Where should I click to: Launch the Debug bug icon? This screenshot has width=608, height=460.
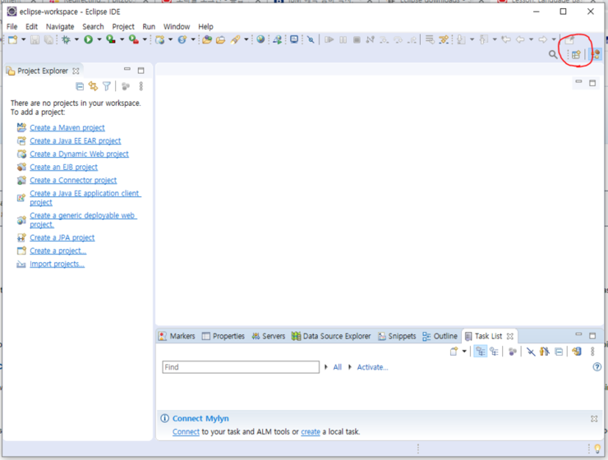(66, 39)
